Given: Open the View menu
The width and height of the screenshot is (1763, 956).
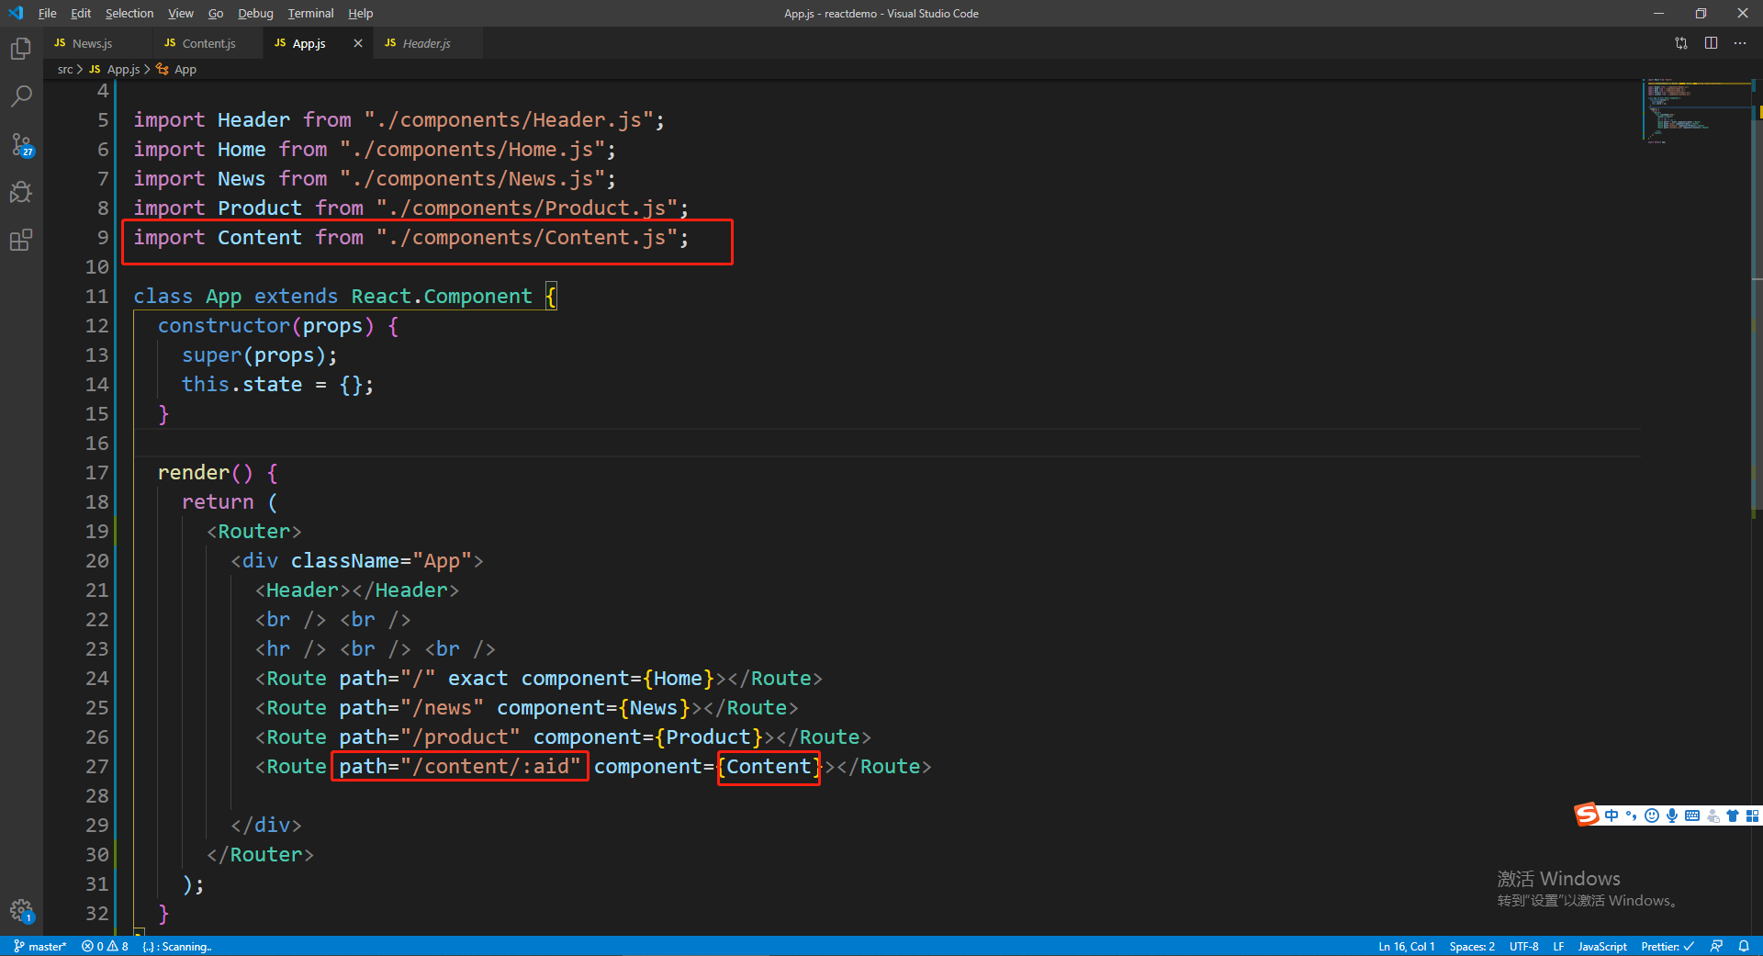Looking at the screenshot, I should click(181, 13).
